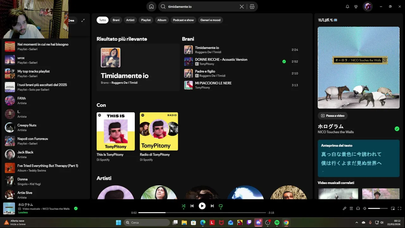405x228 pixels.
Task: Toggle saved checkmark on DONNE RICCHE row
Action: 284,61
